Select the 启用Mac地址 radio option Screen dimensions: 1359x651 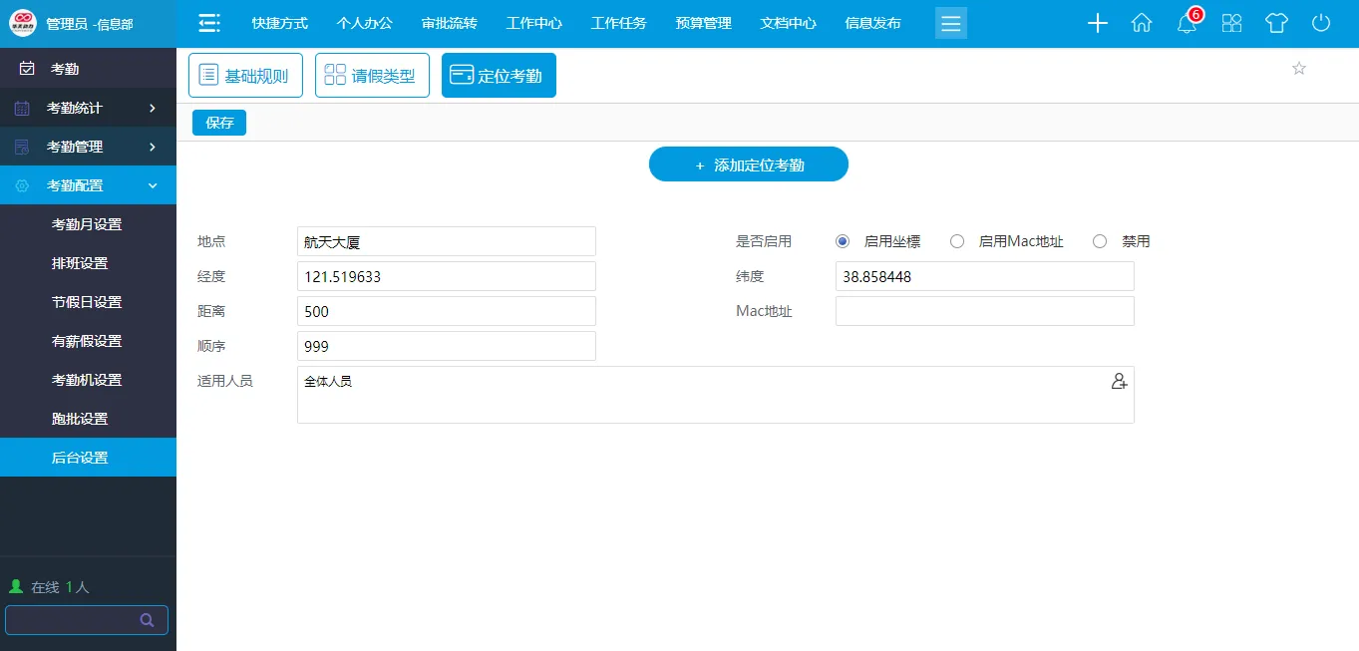[x=957, y=241]
